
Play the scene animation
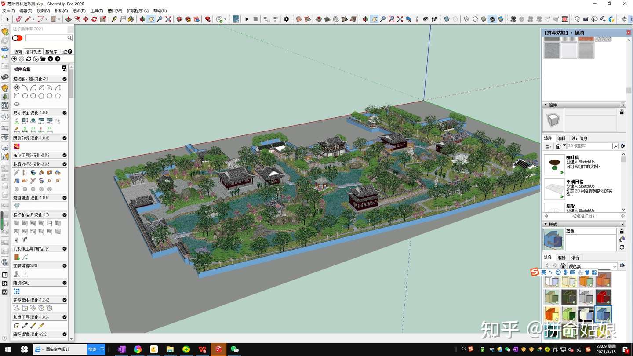pyautogui.click(x=247, y=19)
